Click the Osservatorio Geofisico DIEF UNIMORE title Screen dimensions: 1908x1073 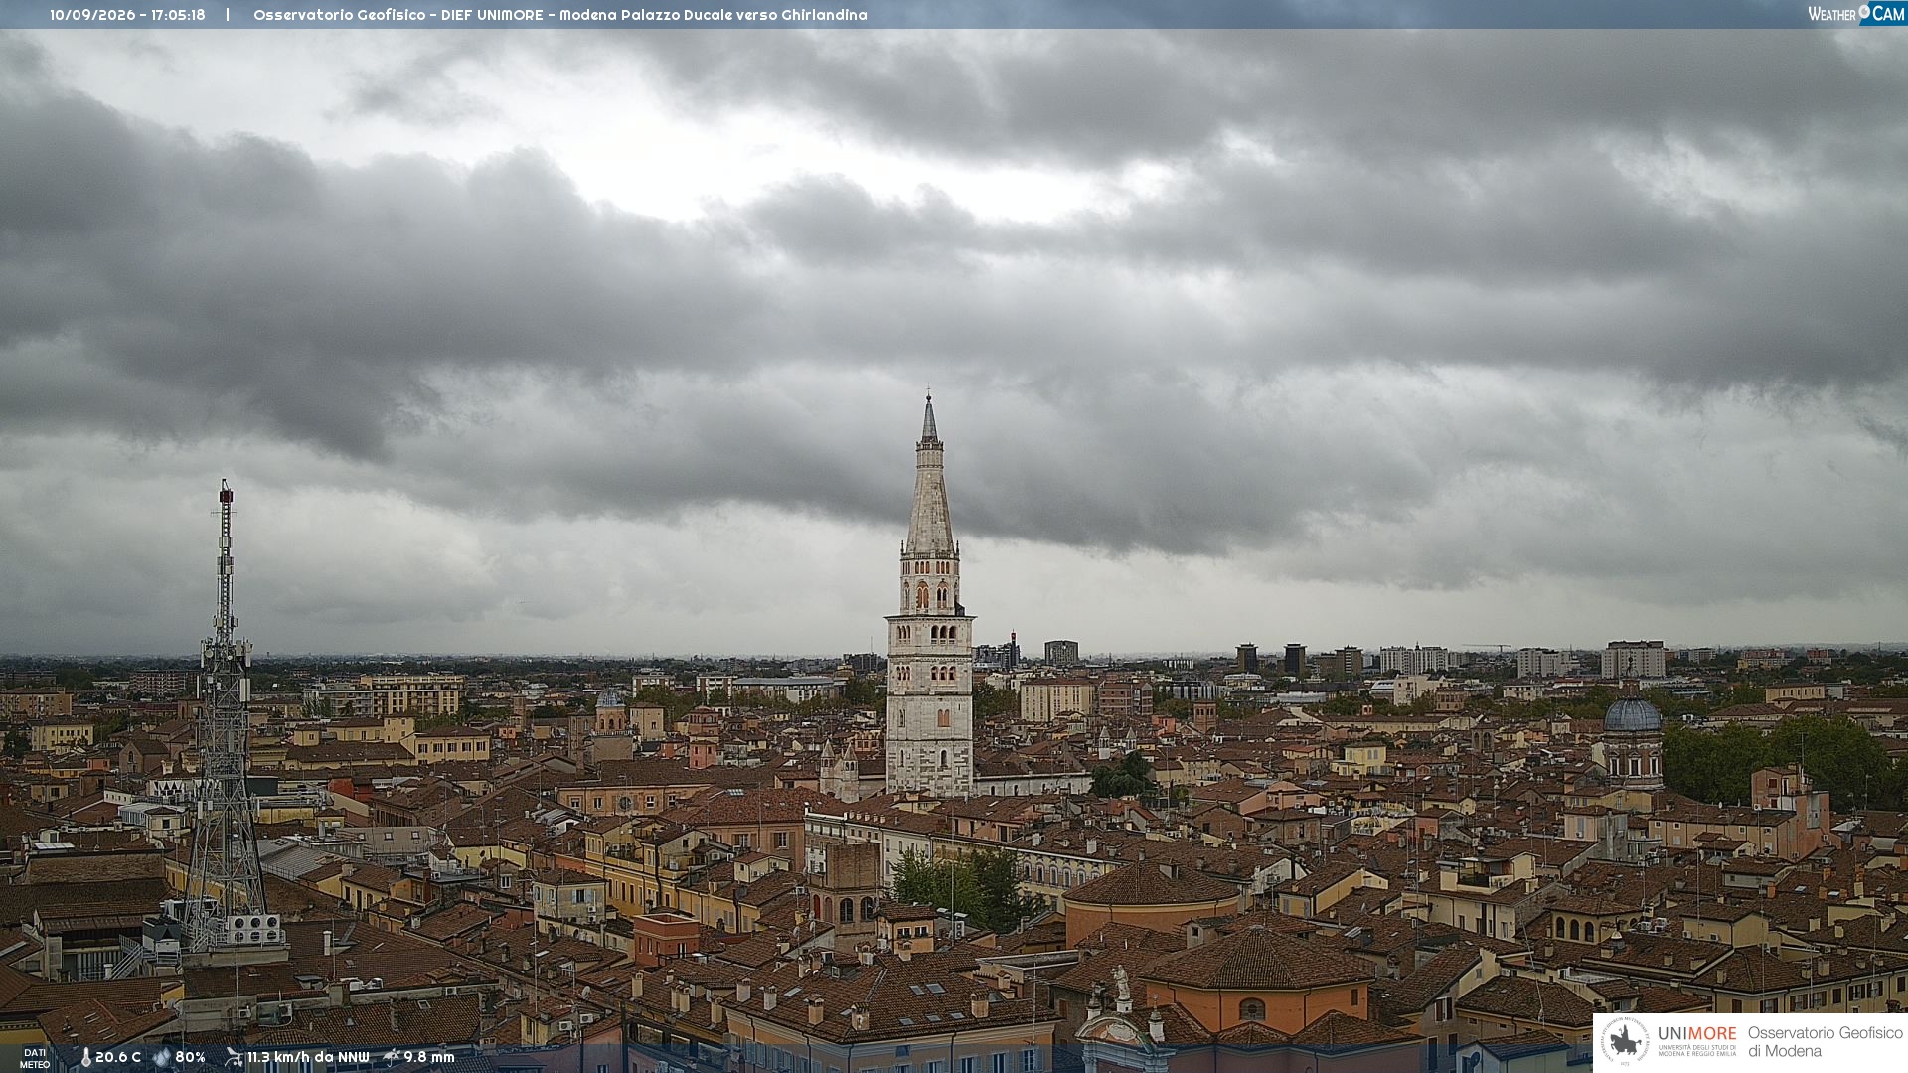point(398,15)
